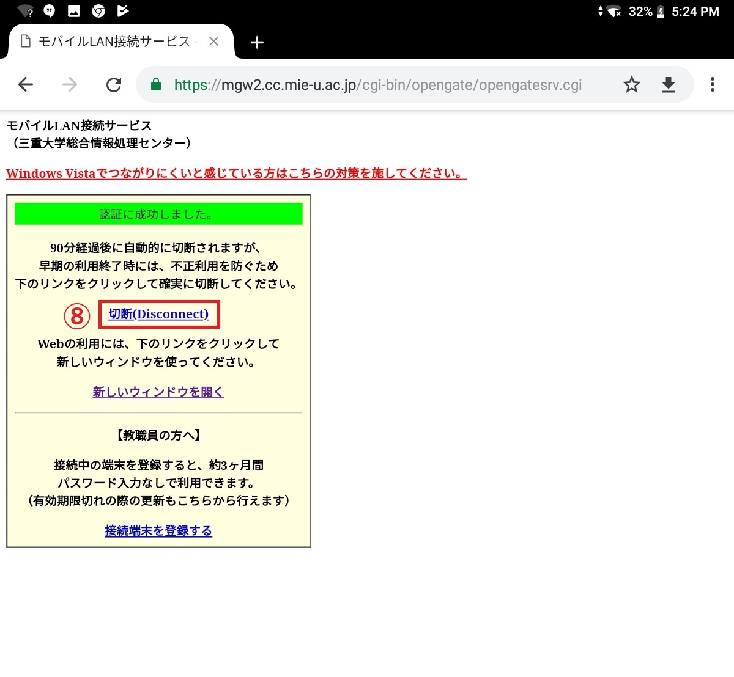Open the Windows Vista対策 red link

(236, 174)
